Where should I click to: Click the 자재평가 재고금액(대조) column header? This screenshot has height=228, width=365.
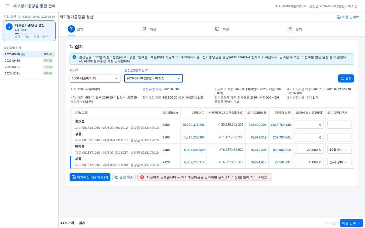click(226, 112)
